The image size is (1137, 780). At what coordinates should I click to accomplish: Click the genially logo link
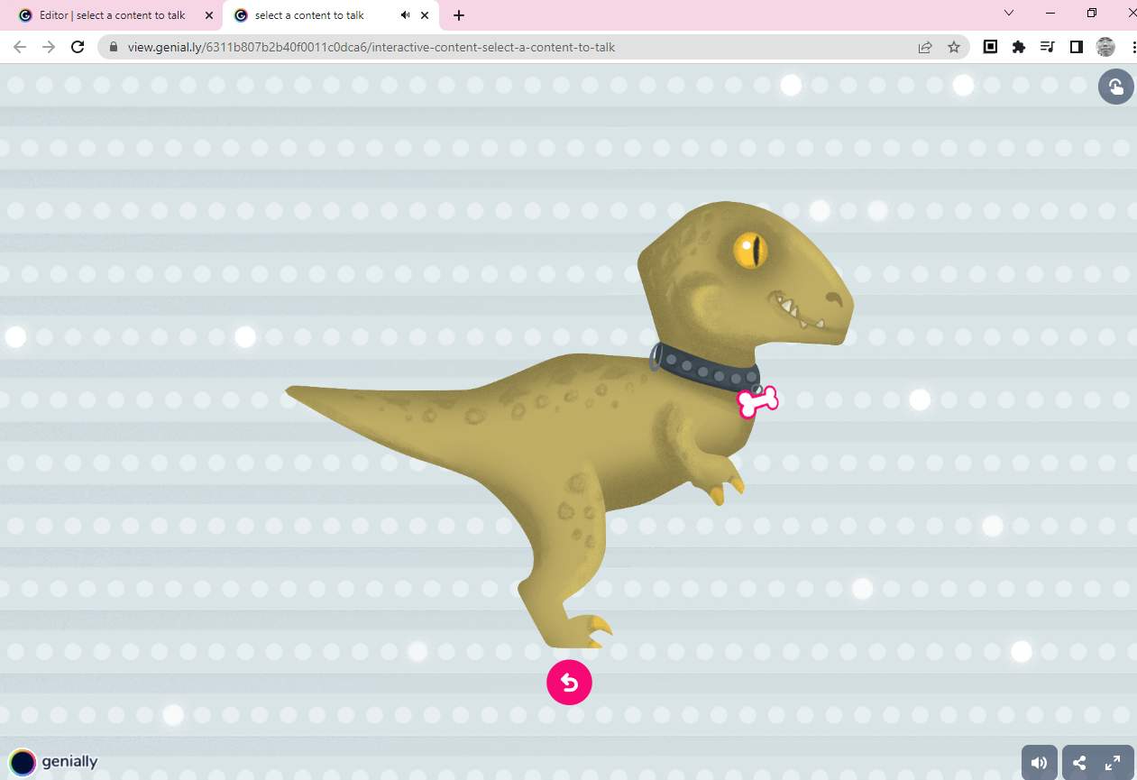pyautogui.click(x=53, y=762)
